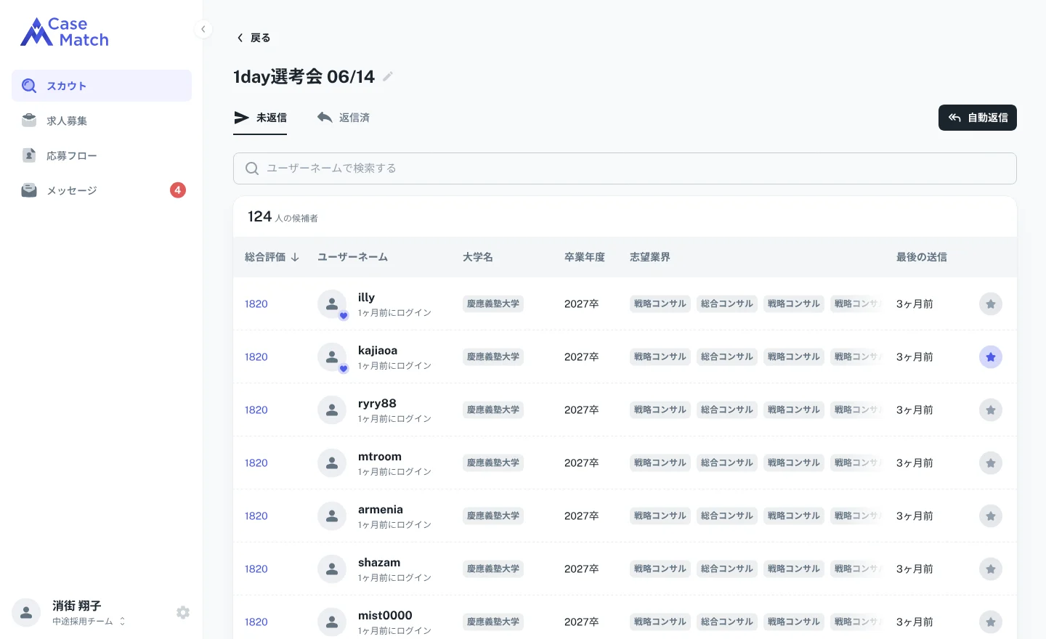Click the avatar icon for kajiaoa

[332, 357]
